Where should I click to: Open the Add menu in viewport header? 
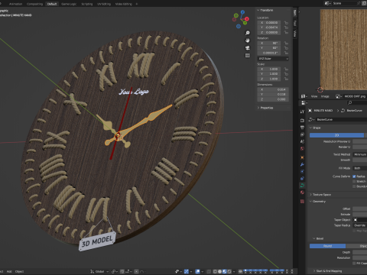point(9,271)
